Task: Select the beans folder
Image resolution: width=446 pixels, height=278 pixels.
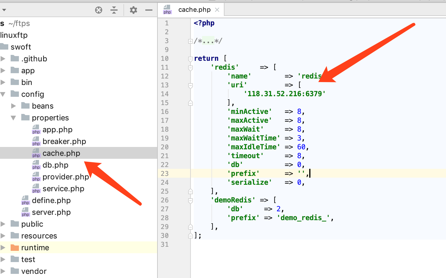Action: [43, 106]
